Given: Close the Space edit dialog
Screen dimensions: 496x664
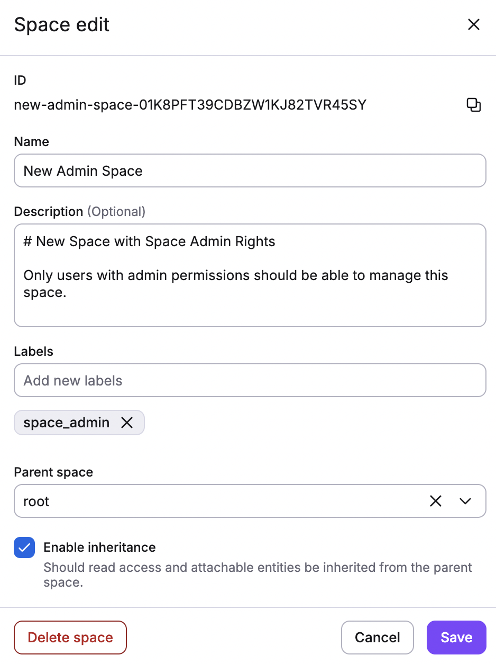Looking at the screenshot, I should point(473,24).
